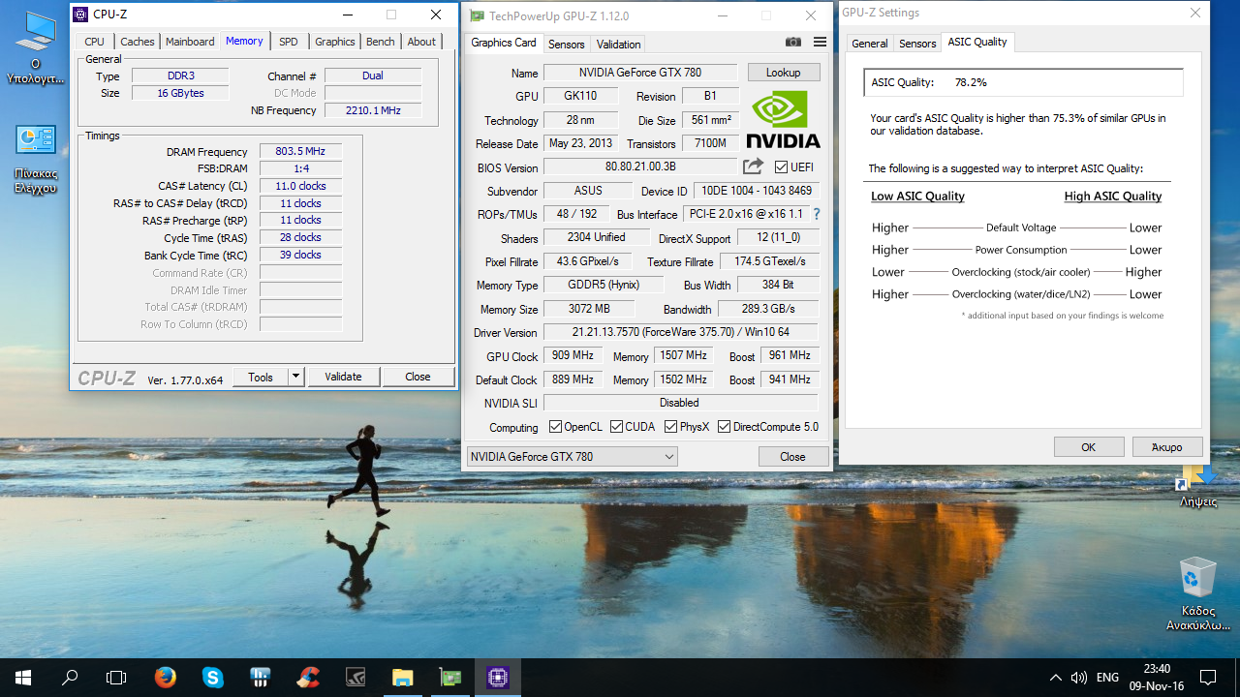Switch to GPU-Z Sensors tab
1240x697 pixels.
click(566, 45)
